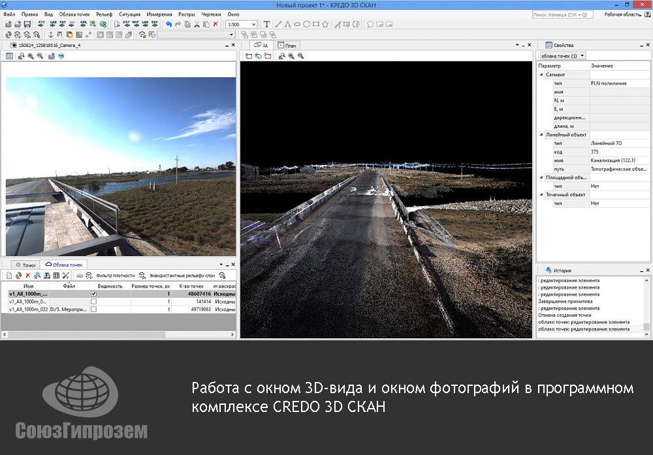Collapse the Площадной объект property group

(541, 177)
